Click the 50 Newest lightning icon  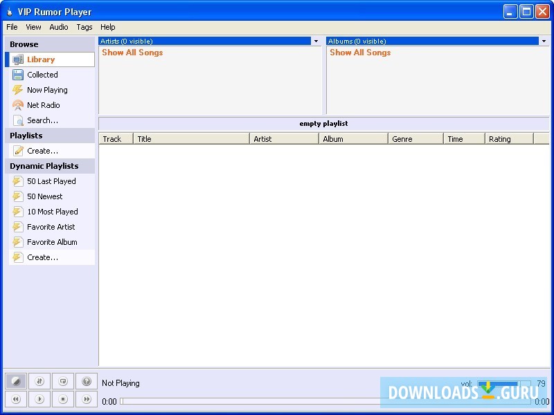(x=18, y=196)
